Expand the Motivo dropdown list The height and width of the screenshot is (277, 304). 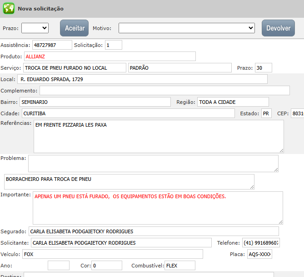187,28
